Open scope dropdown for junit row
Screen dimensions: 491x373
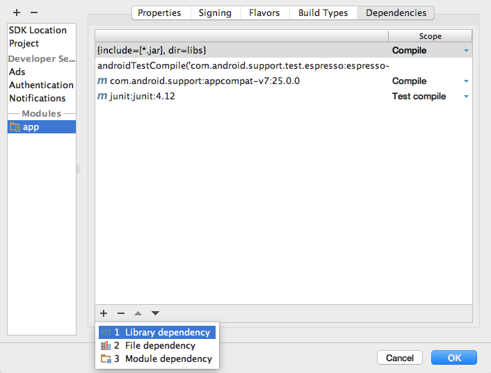click(x=466, y=97)
